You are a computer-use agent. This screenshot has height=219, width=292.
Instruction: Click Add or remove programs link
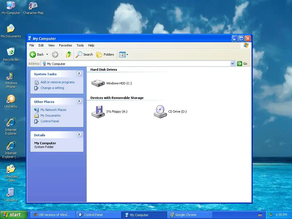[58, 82]
